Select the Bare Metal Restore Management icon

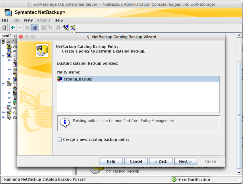pos(9,117)
